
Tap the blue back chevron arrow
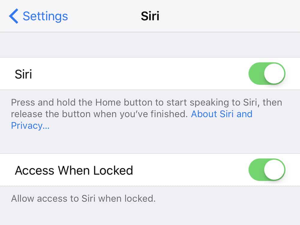click(x=13, y=16)
